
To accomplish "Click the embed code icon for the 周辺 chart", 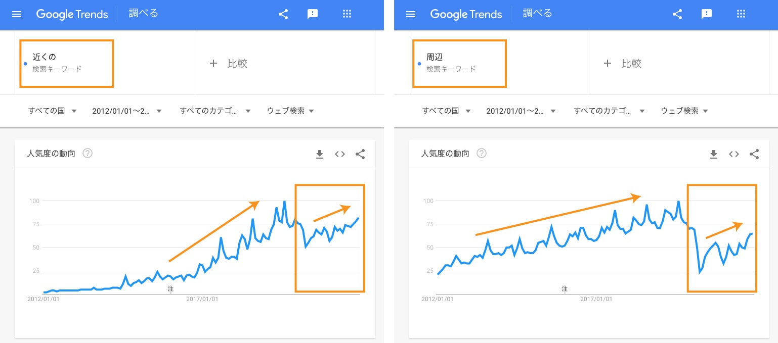I will 734,154.
